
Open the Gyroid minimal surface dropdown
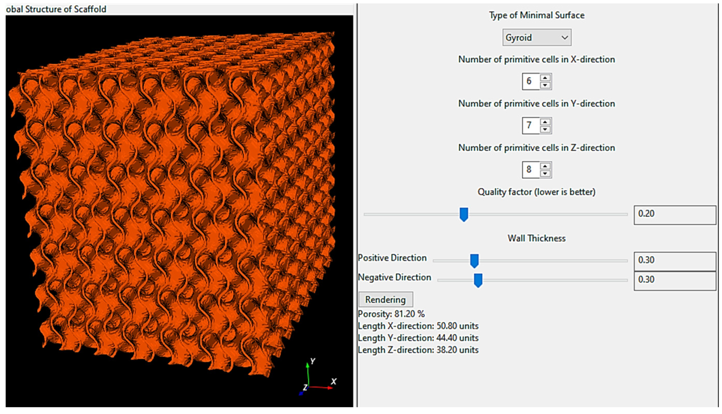537,37
